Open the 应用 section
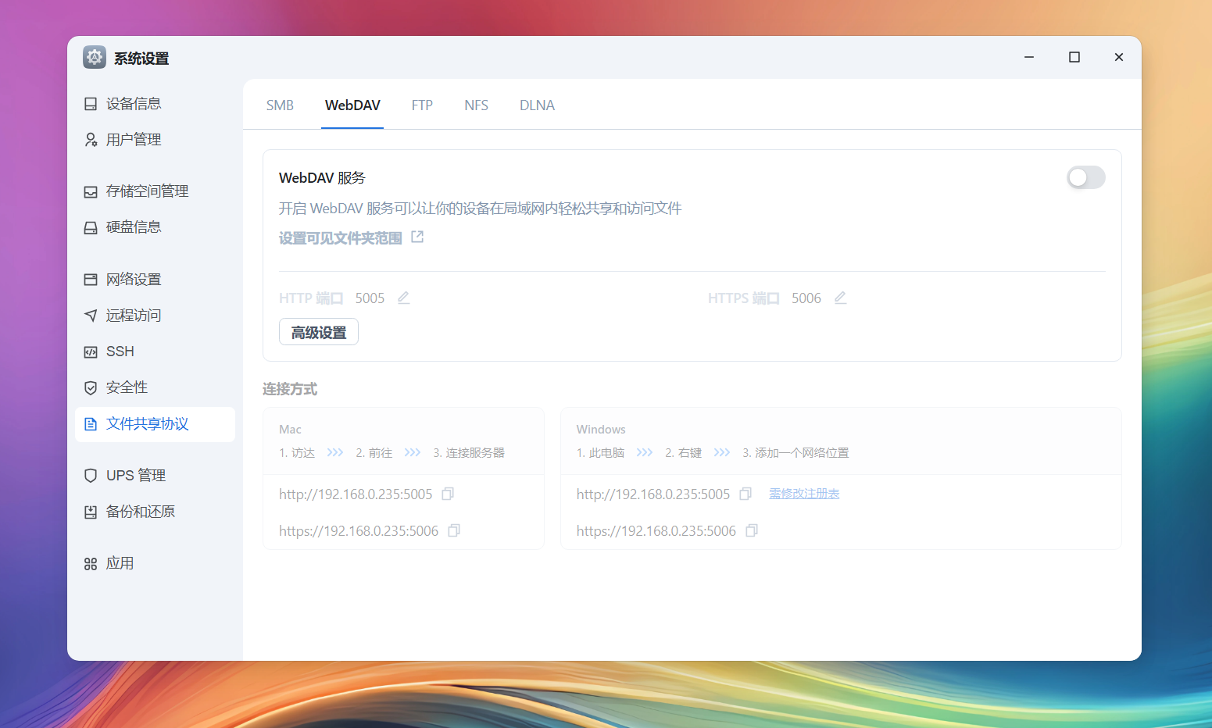Image resolution: width=1212 pixels, height=728 pixels. click(155, 564)
